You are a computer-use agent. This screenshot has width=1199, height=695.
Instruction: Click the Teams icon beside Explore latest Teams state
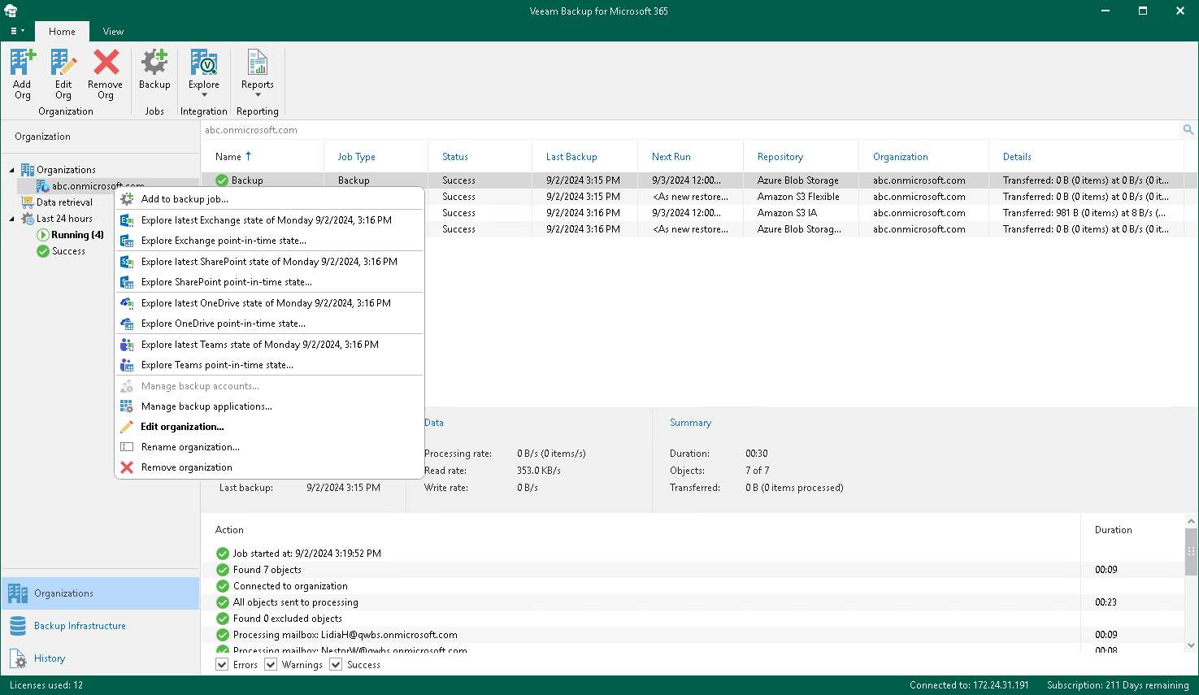[x=127, y=345]
